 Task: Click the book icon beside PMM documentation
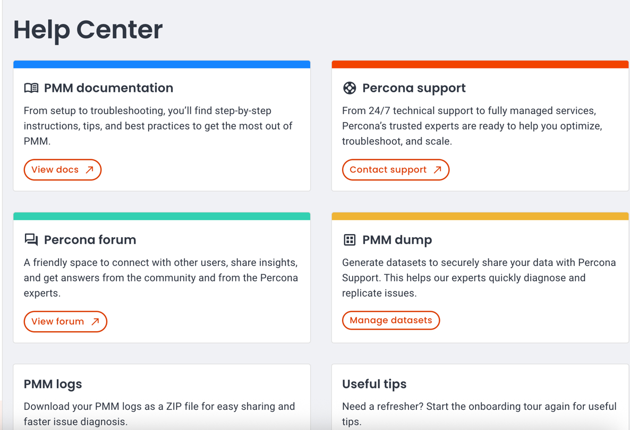tap(31, 88)
